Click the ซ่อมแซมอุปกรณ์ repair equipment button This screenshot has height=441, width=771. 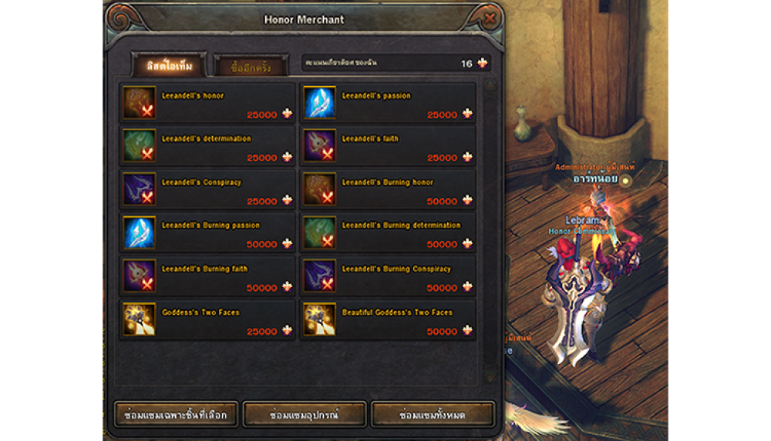pyautogui.click(x=305, y=415)
